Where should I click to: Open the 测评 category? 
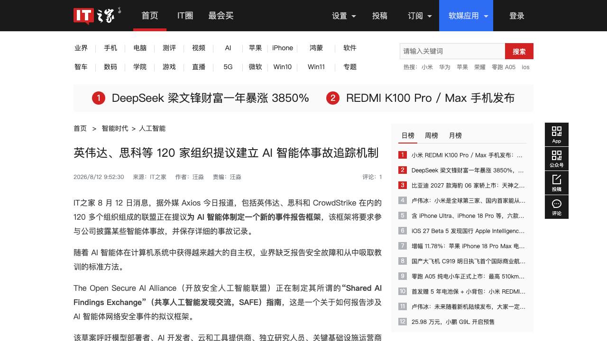pyautogui.click(x=169, y=48)
